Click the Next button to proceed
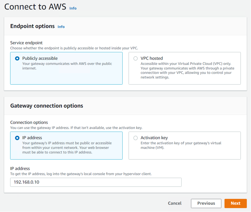This screenshot has height=212, width=251. [x=236, y=203]
